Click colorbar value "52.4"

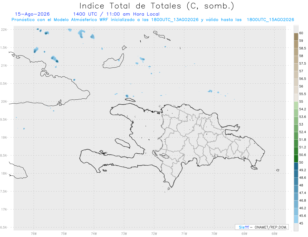(x=302, y=132)
